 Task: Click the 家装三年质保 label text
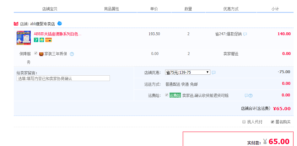click(x=56, y=54)
